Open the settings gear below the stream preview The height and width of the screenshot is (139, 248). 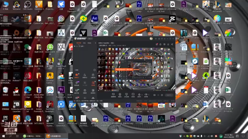click(x=162, y=95)
